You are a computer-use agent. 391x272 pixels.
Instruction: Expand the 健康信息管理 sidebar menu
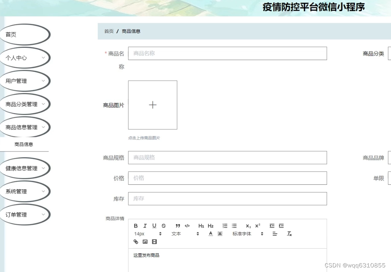coord(25,168)
